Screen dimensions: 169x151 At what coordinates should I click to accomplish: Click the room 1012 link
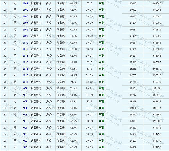pyautogui.click(x=25, y=56)
